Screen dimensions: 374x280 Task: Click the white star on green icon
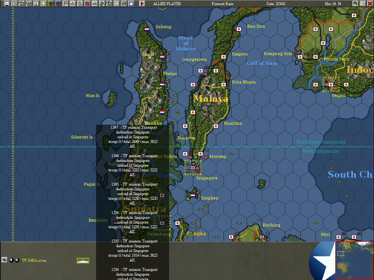43,4
